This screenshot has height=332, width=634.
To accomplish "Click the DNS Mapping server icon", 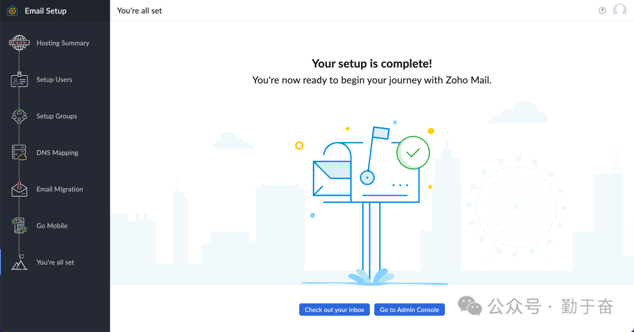I will [x=19, y=153].
